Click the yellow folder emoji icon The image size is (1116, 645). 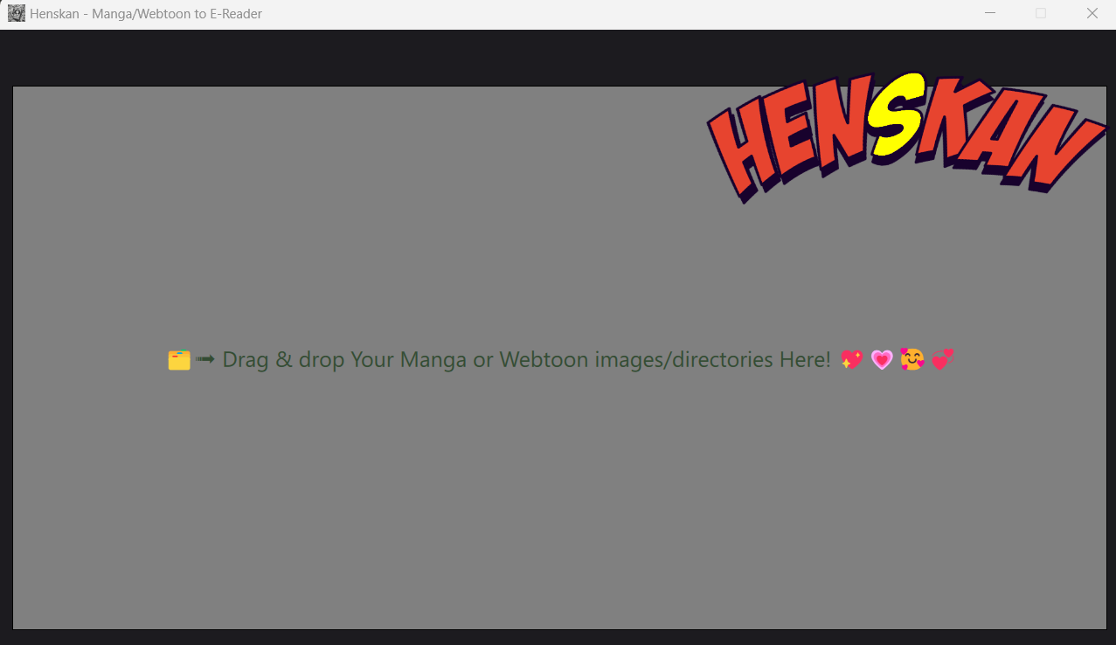pos(179,360)
